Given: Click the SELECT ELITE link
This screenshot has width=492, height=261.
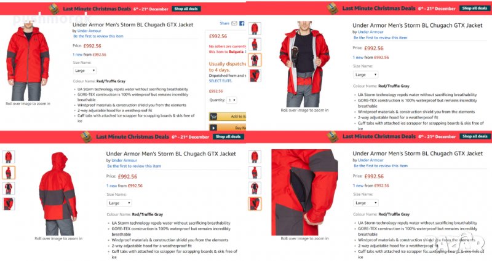Looking at the screenshot, I should (221, 81).
